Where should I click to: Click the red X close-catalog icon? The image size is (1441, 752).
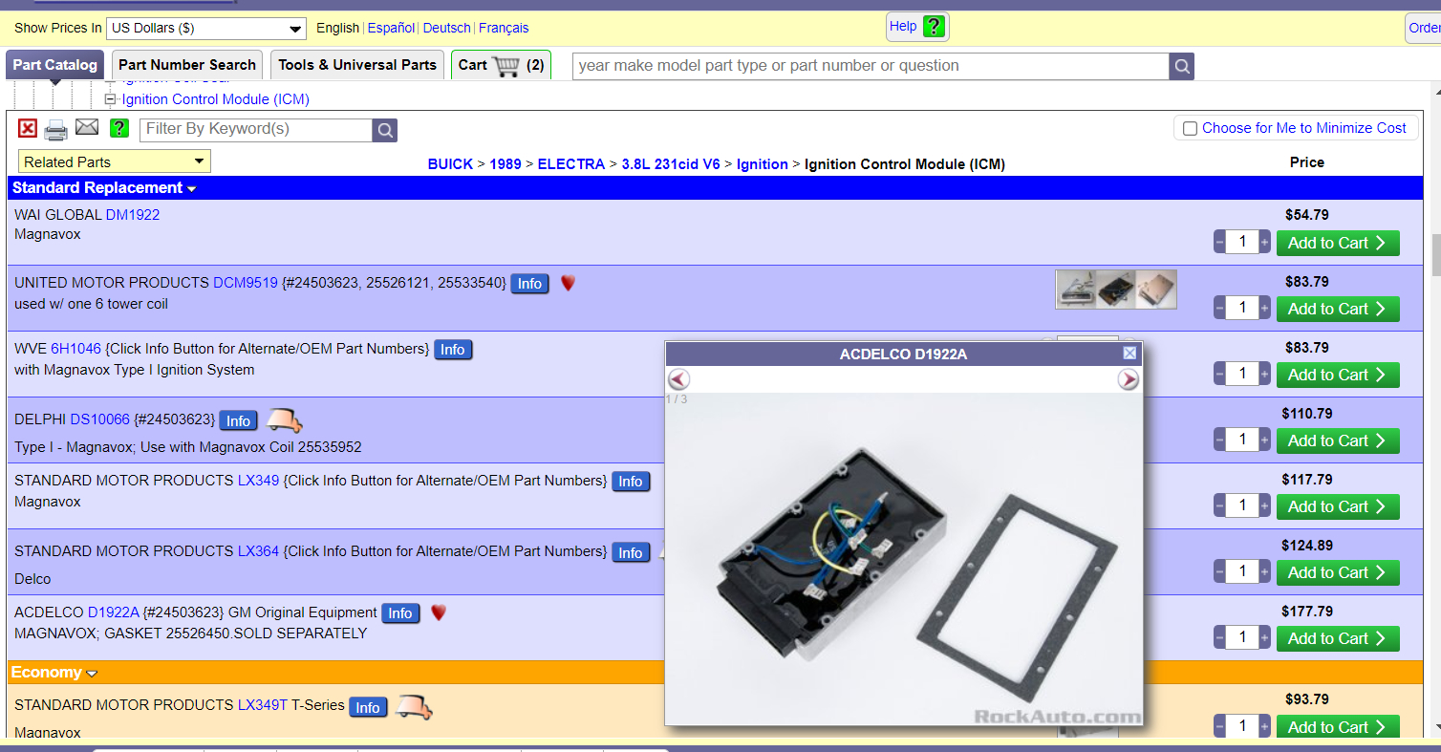[28, 129]
